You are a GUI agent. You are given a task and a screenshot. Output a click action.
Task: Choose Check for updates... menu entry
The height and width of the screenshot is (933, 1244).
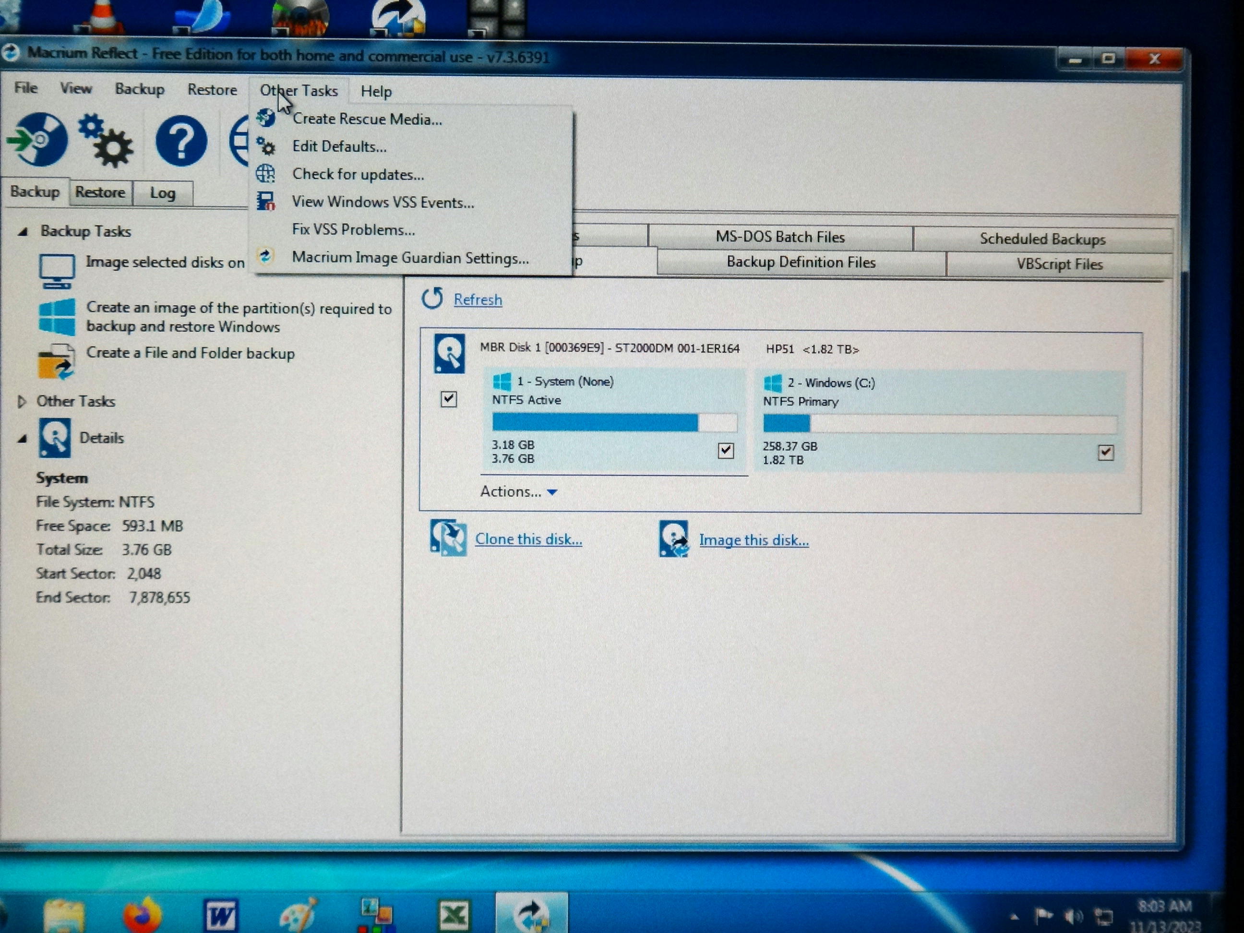(411, 174)
